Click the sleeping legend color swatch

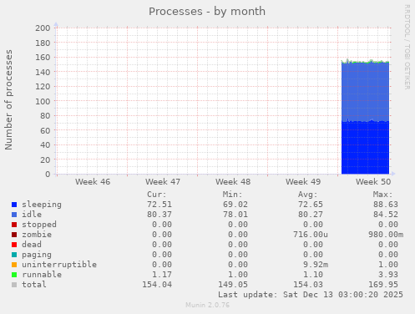coord(14,205)
